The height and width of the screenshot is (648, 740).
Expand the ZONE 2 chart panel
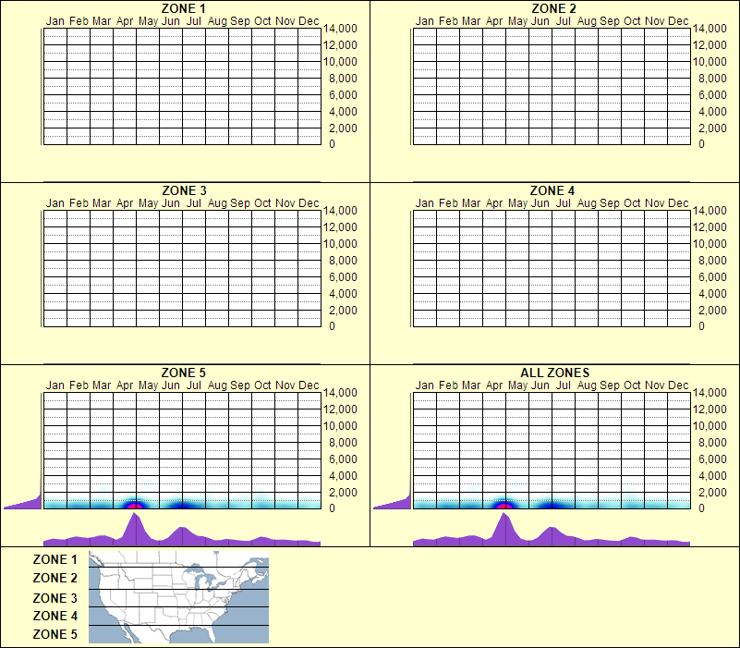[554, 83]
